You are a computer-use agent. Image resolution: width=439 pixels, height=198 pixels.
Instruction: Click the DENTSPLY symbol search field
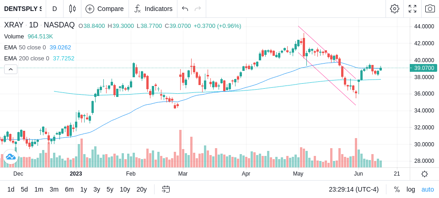point(23,9)
